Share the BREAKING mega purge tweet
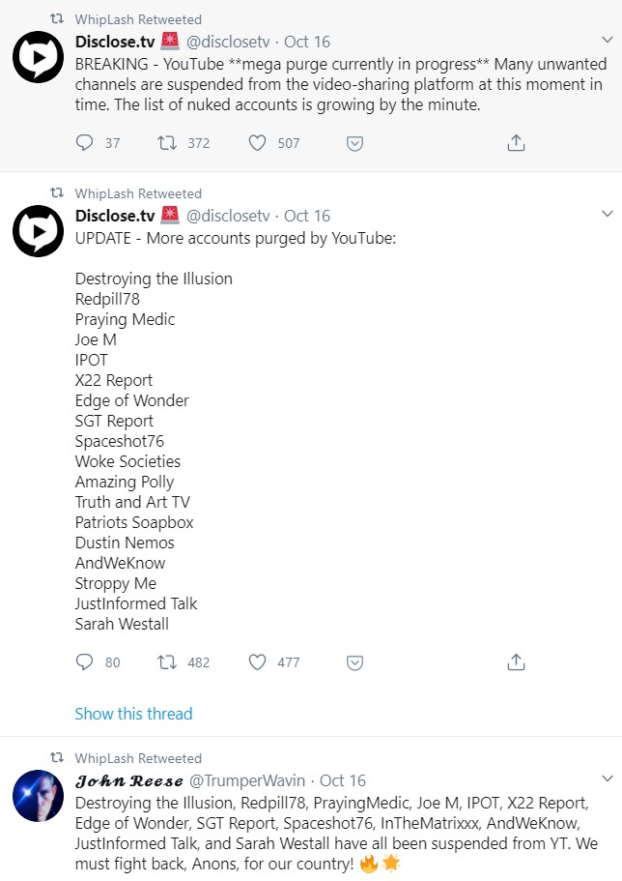Screen dimensions: 622x881 tap(516, 143)
